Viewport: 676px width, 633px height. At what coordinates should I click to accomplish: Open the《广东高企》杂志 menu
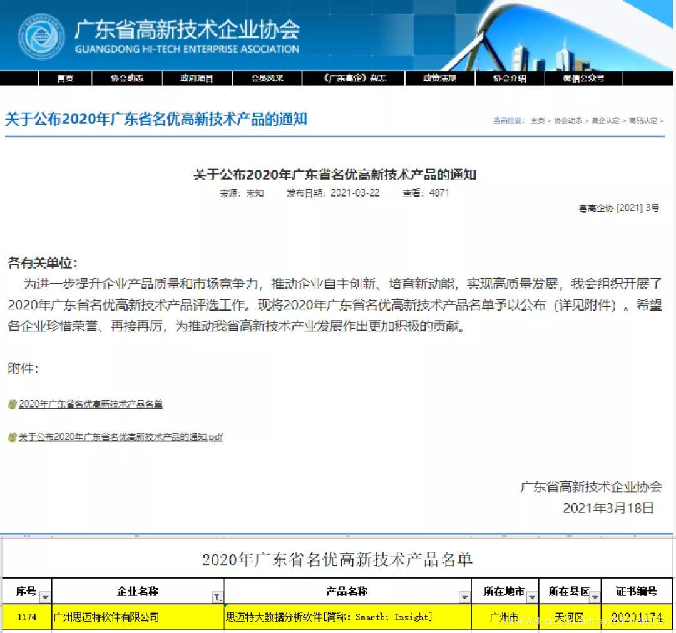[x=354, y=78]
